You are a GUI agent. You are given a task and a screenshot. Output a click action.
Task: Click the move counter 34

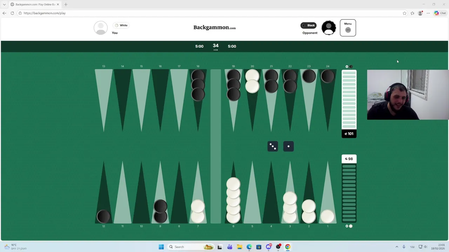(216, 46)
